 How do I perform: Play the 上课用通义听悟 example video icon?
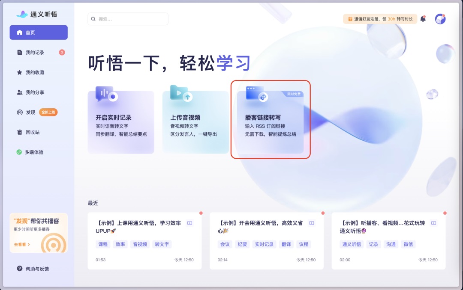(189, 223)
